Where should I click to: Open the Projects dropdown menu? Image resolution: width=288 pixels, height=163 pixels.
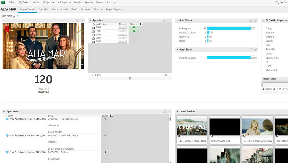click(x=49, y=2)
